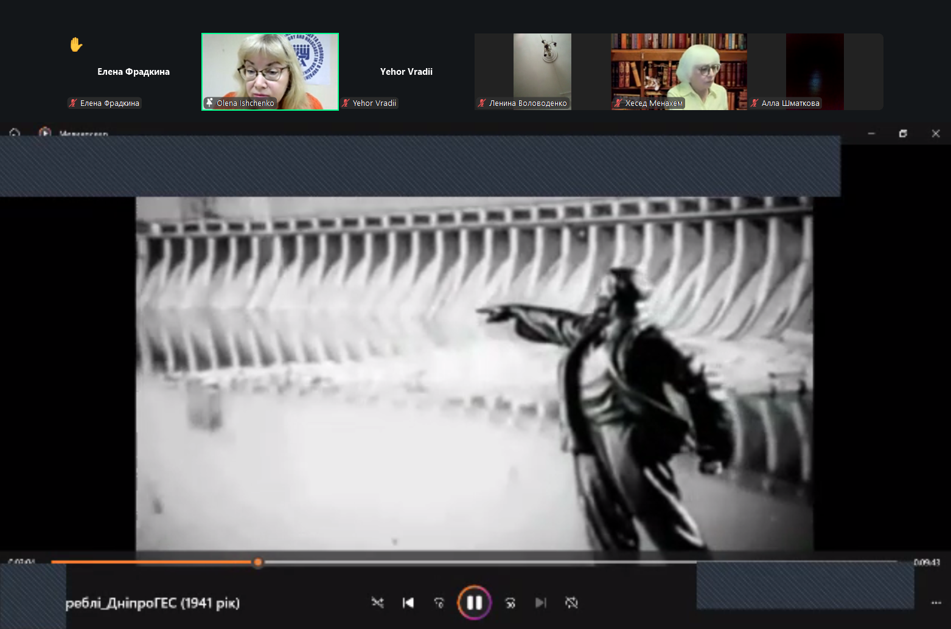Click the unplayed part of the seek bar

[581, 562]
